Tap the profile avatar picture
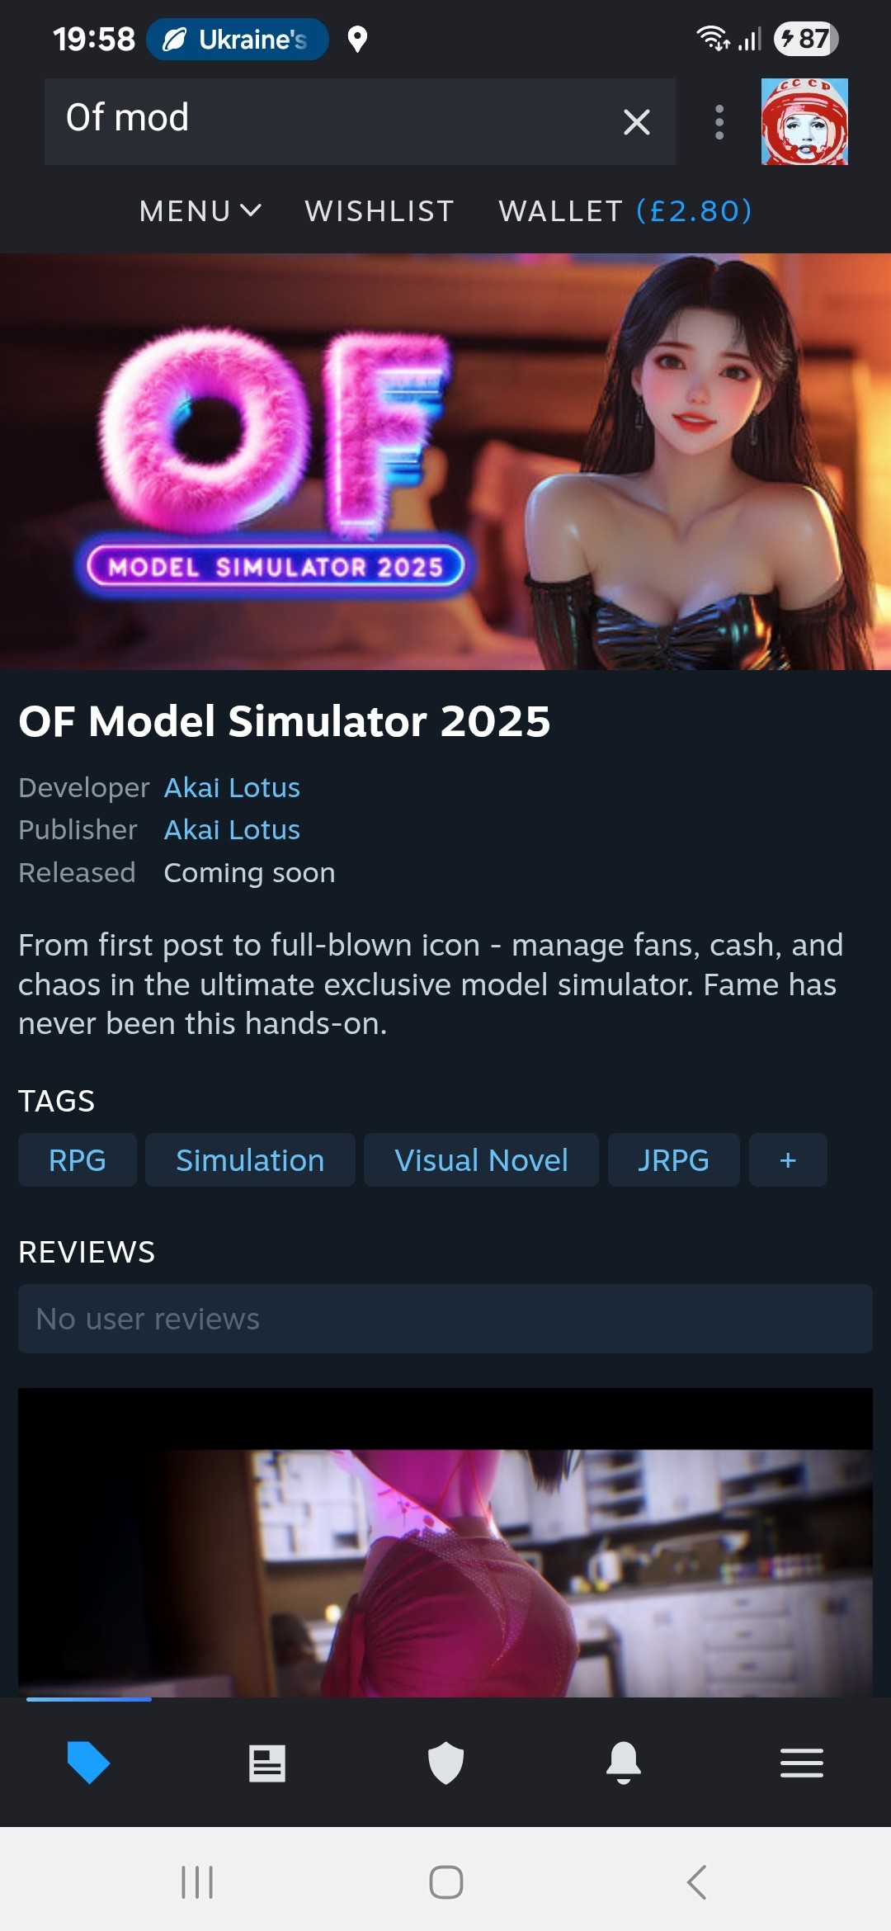 [804, 121]
